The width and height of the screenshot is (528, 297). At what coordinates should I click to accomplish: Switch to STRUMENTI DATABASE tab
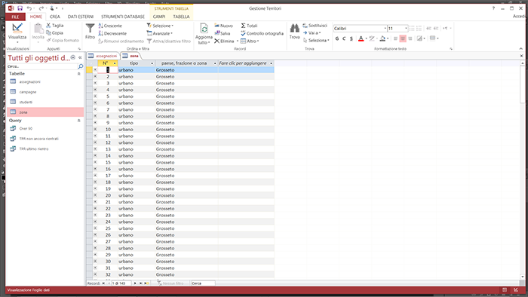click(123, 17)
